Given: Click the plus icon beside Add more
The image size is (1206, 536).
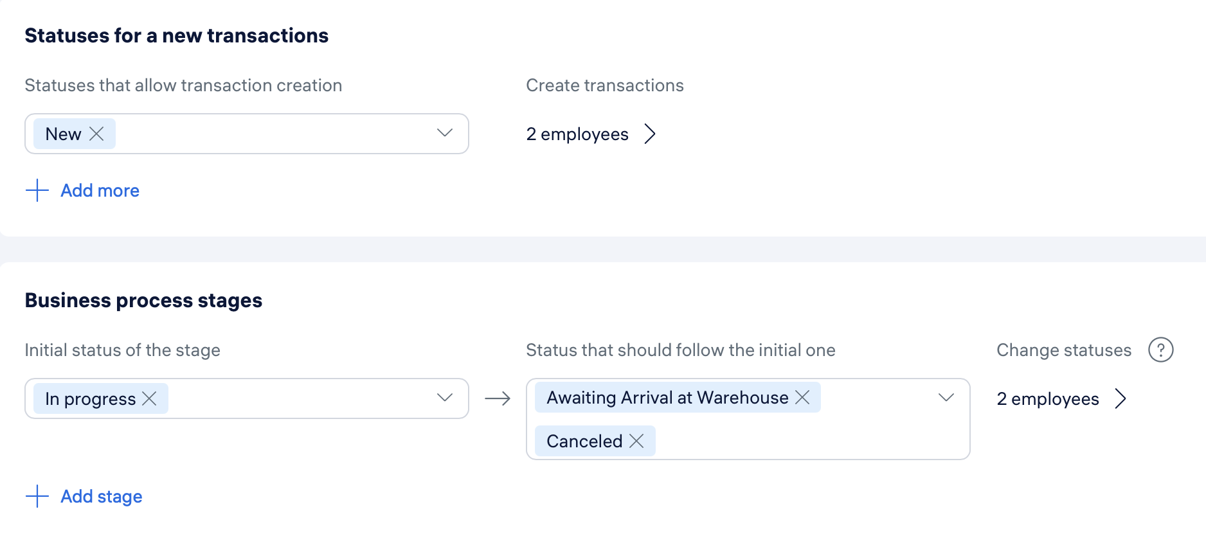Looking at the screenshot, I should point(37,190).
